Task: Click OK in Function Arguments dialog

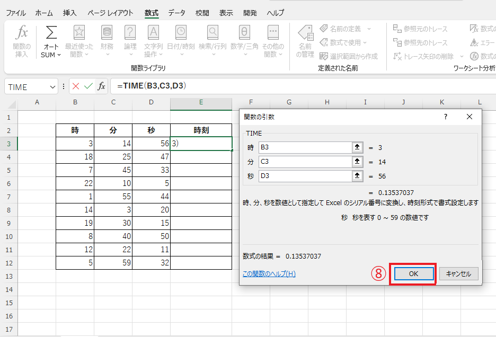Action: (x=413, y=274)
